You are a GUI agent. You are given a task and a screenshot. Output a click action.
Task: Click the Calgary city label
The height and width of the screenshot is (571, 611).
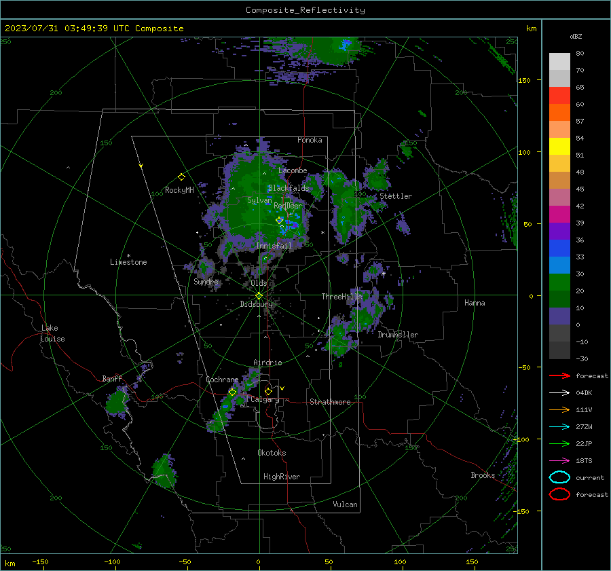[265, 399]
